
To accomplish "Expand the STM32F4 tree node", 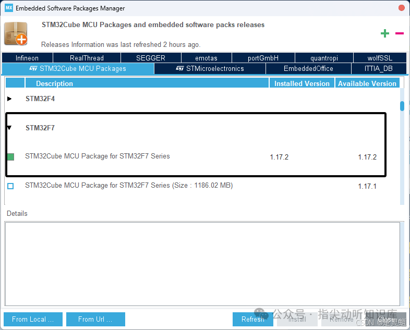I will [9, 99].
